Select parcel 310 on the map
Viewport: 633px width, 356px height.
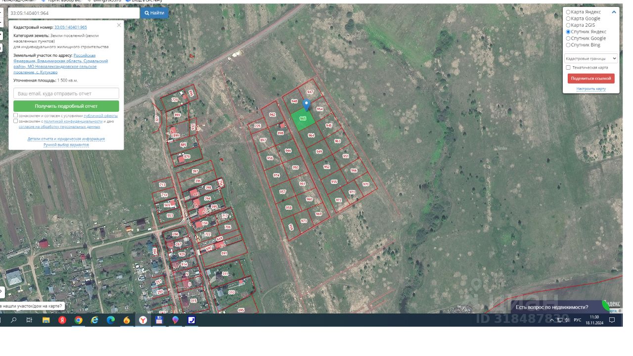(x=231, y=292)
